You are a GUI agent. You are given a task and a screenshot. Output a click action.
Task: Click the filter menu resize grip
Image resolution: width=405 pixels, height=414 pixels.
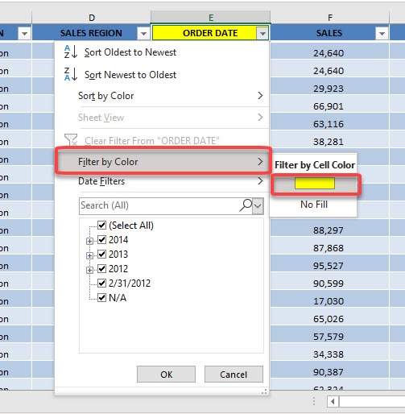(264, 391)
